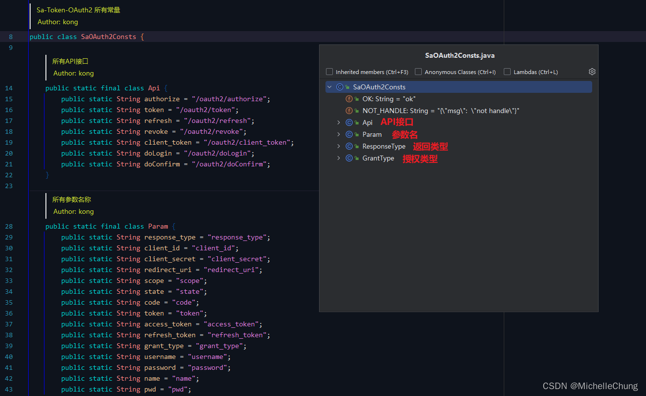This screenshot has width=646, height=396.
Task: Click the "access_token" string literal
Action: (231, 324)
